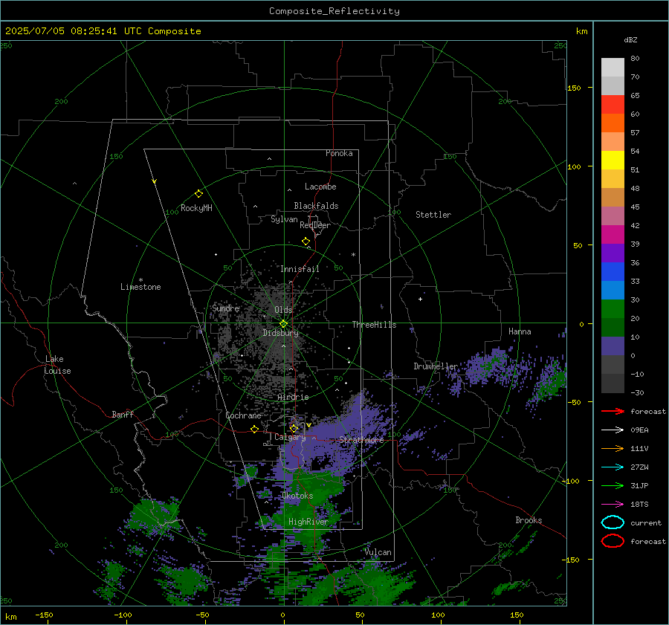
Task: Select the Innisfail map label
Action: tap(300, 269)
